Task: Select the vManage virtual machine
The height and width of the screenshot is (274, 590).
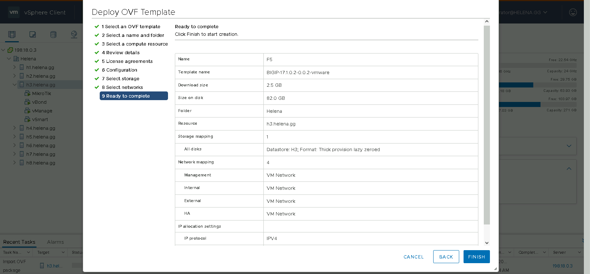Action: [x=42, y=111]
